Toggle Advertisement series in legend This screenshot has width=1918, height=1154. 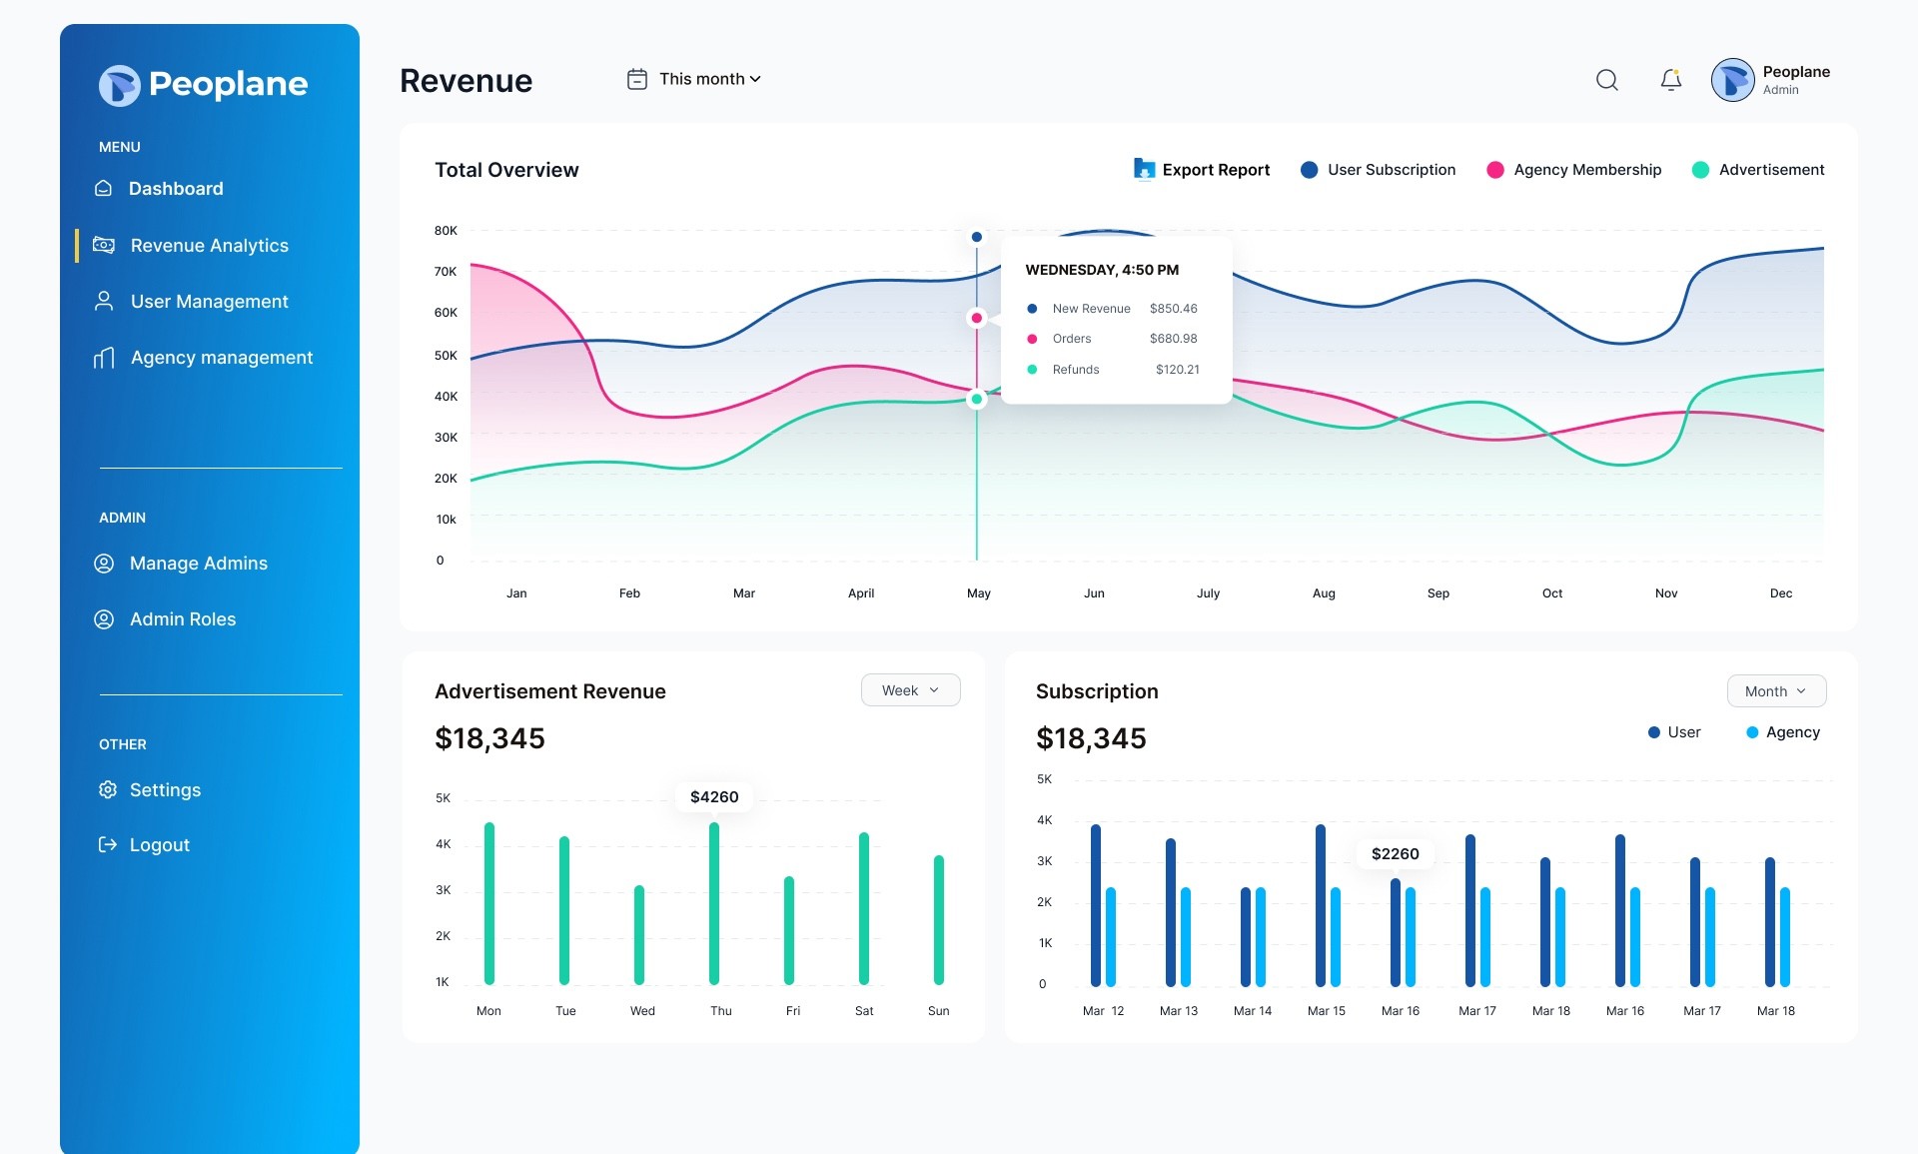(1758, 170)
